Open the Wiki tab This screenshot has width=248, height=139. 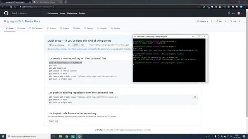click(x=77, y=28)
